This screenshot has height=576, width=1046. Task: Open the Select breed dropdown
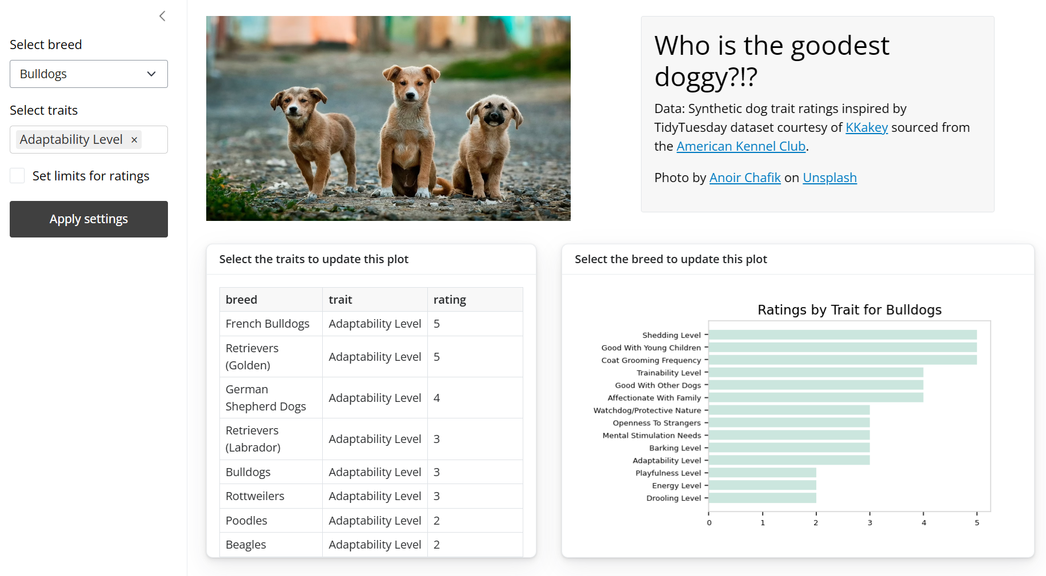[89, 74]
